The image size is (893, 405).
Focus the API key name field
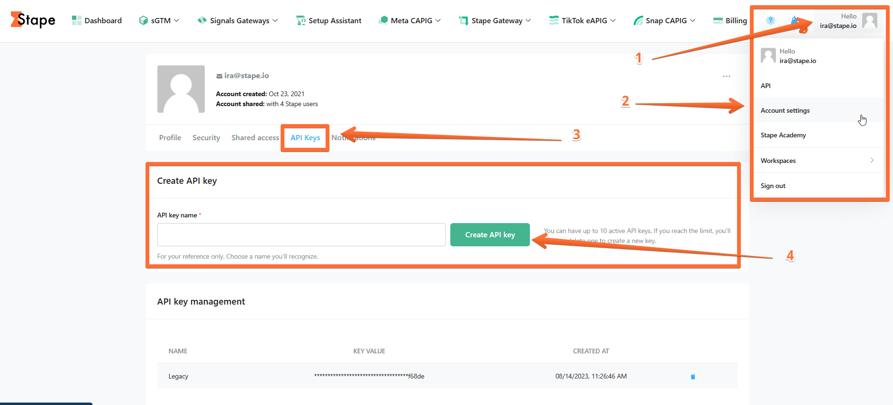301,234
